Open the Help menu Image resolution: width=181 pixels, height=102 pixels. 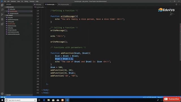(x=37, y=1)
